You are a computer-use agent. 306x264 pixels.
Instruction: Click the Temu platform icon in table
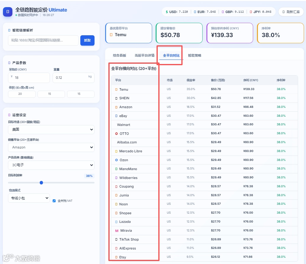click(x=116, y=89)
